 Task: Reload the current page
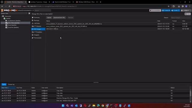click(x=9, y=6)
